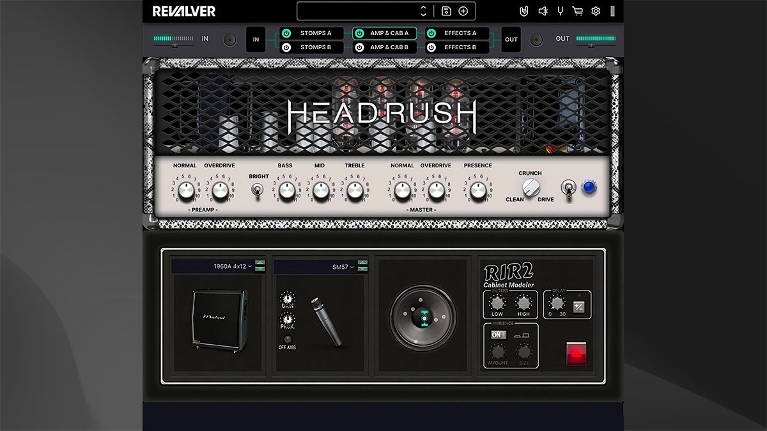Image resolution: width=767 pixels, height=431 pixels.
Task: Open the tuner via the tuning fork icon
Action: (561, 11)
